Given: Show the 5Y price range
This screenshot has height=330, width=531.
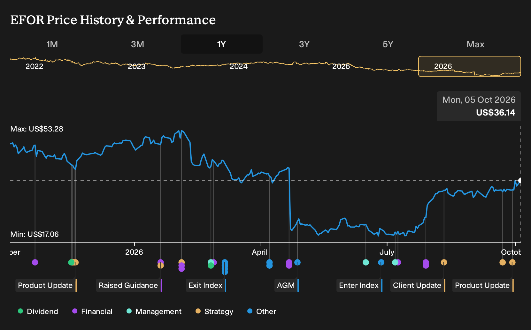Looking at the screenshot, I should (388, 44).
